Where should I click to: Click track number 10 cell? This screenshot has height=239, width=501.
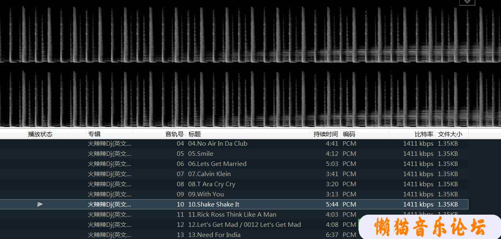tap(180, 204)
